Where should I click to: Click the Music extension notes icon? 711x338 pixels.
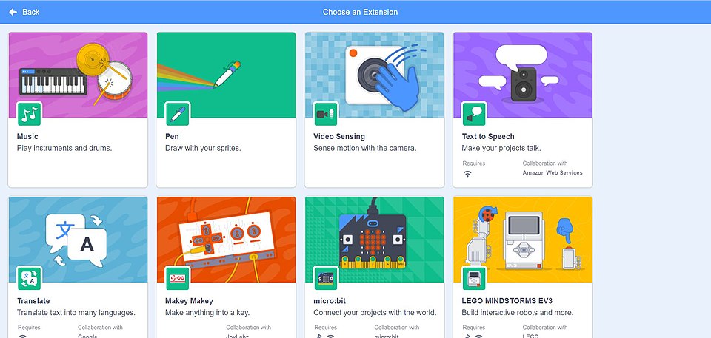tap(30, 114)
